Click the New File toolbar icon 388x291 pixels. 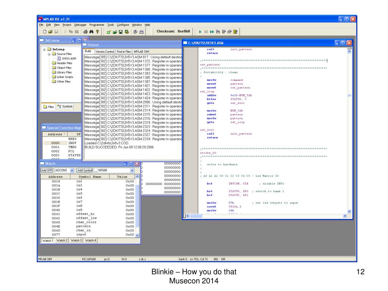[45, 32]
